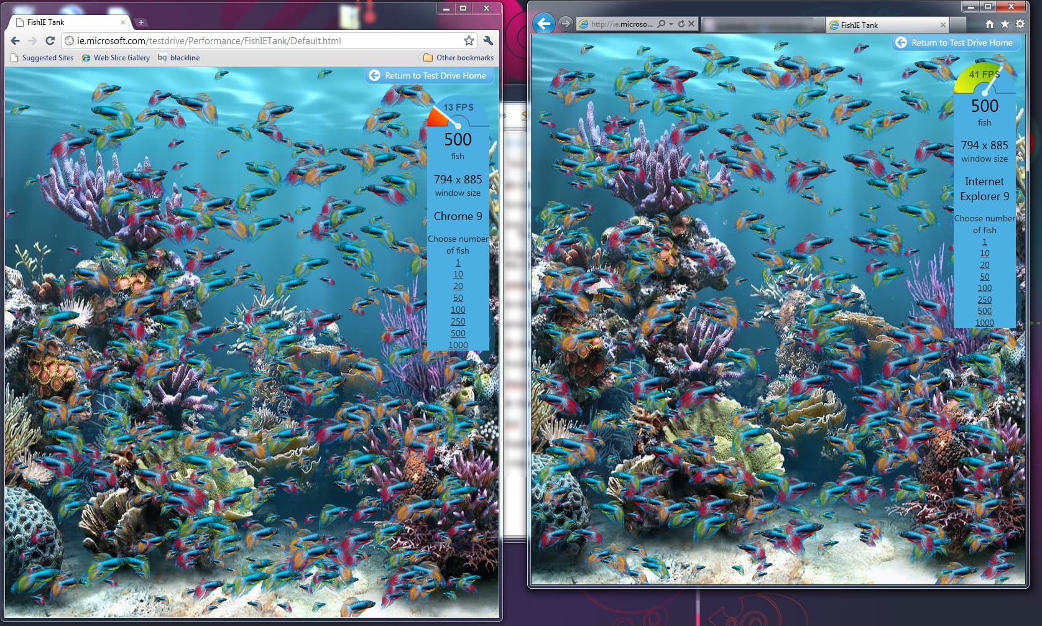1042x626 pixels.
Task: Go to IE's home page icon
Action: tap(990, 24)
